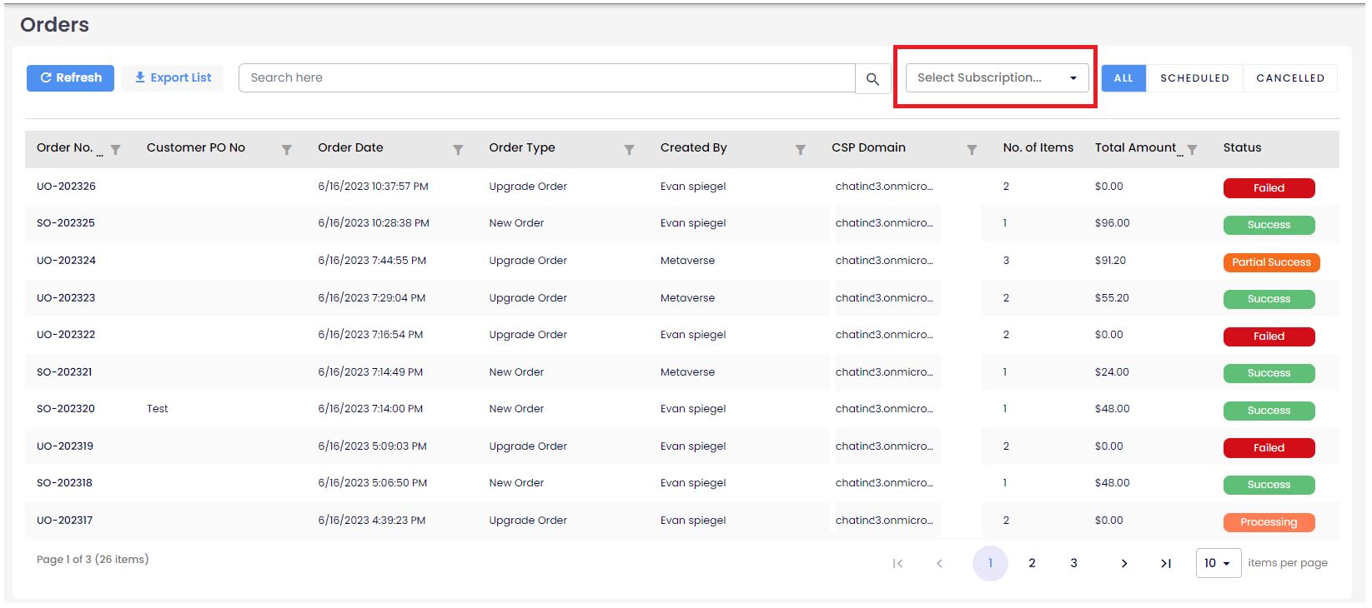Sort by Status column header
The image size is (1372, 608).
pyautogui.click(x=1242, y=147)
